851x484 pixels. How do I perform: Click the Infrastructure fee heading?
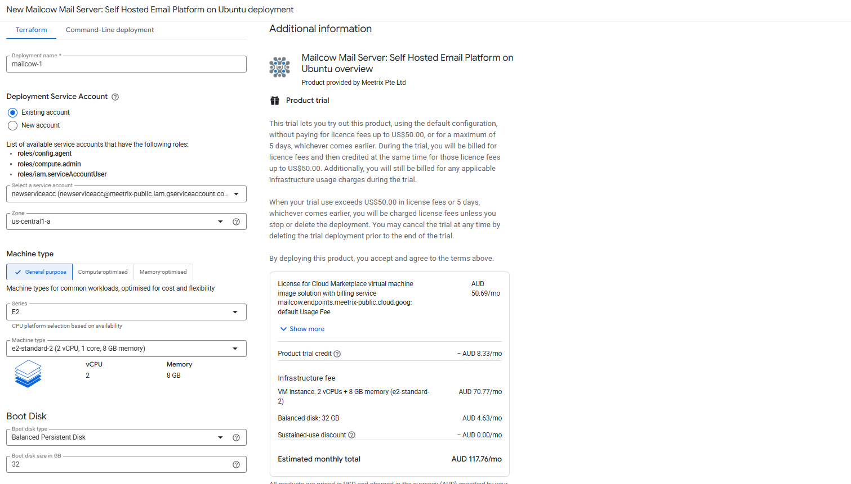(306, 378)
